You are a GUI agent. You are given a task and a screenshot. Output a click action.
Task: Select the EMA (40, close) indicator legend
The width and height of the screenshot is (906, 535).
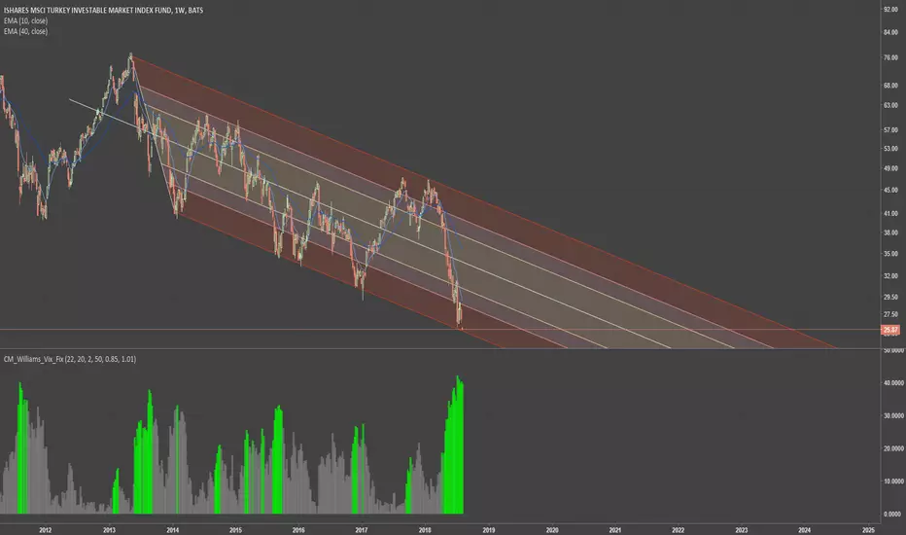pyautogui.click(x=25, y=31)
